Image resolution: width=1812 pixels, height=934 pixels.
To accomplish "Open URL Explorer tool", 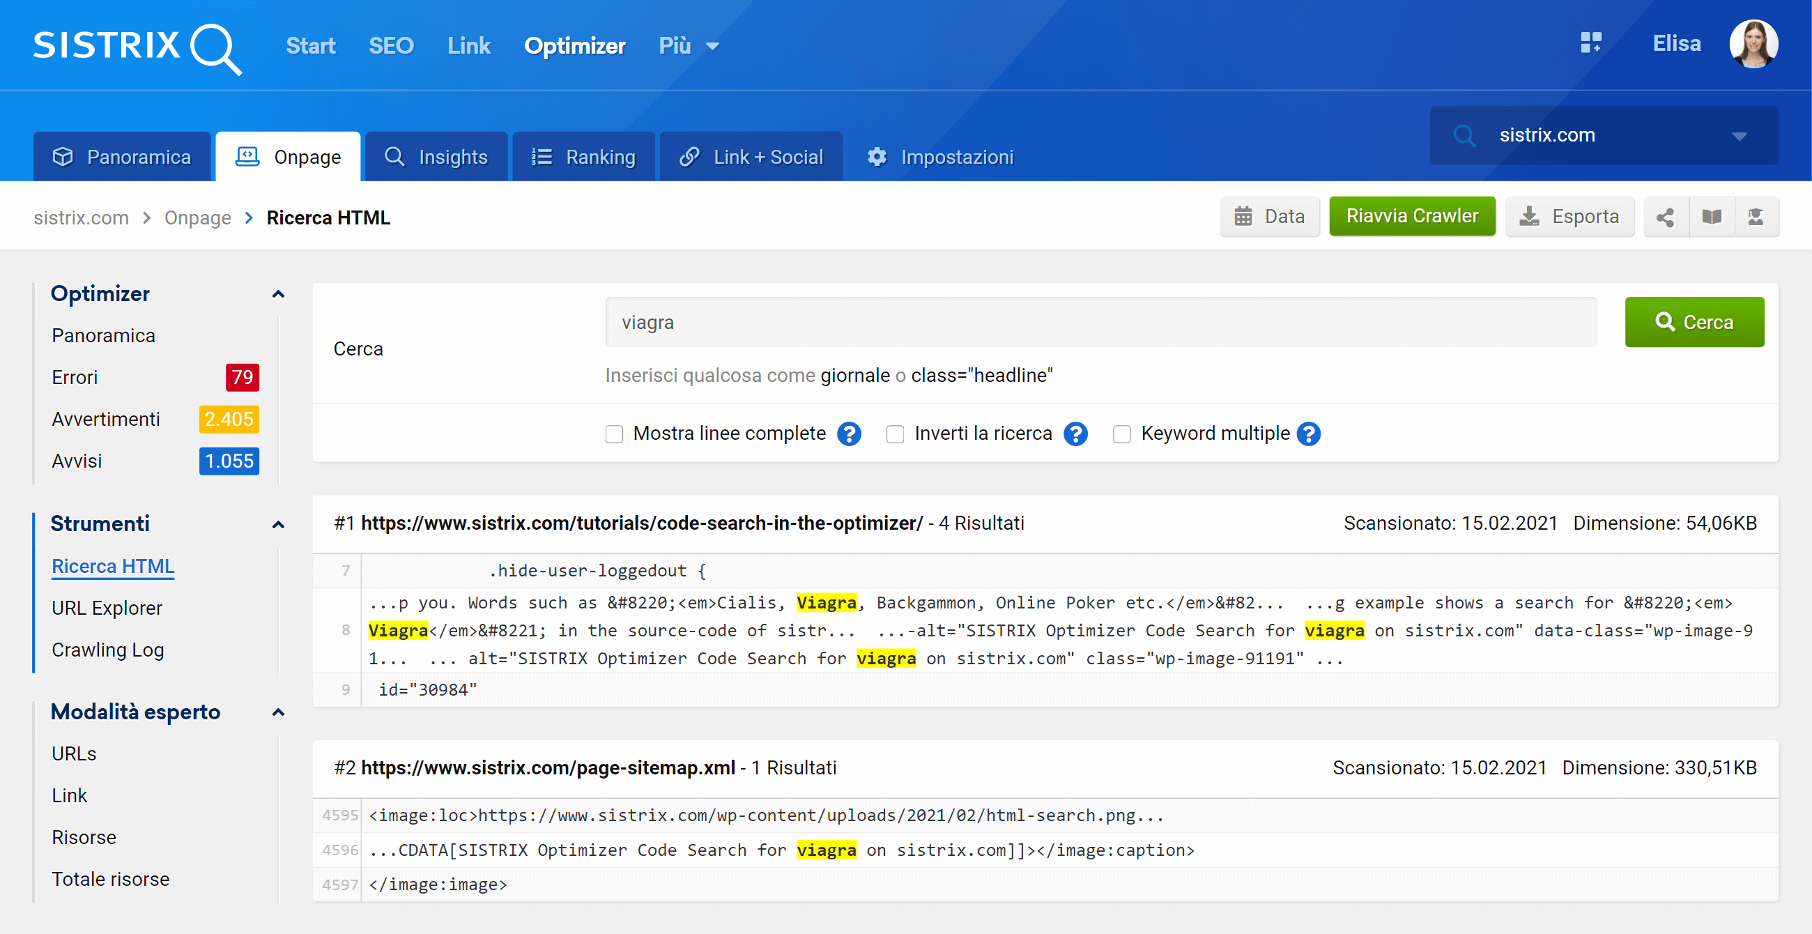I will click(107, 608).
